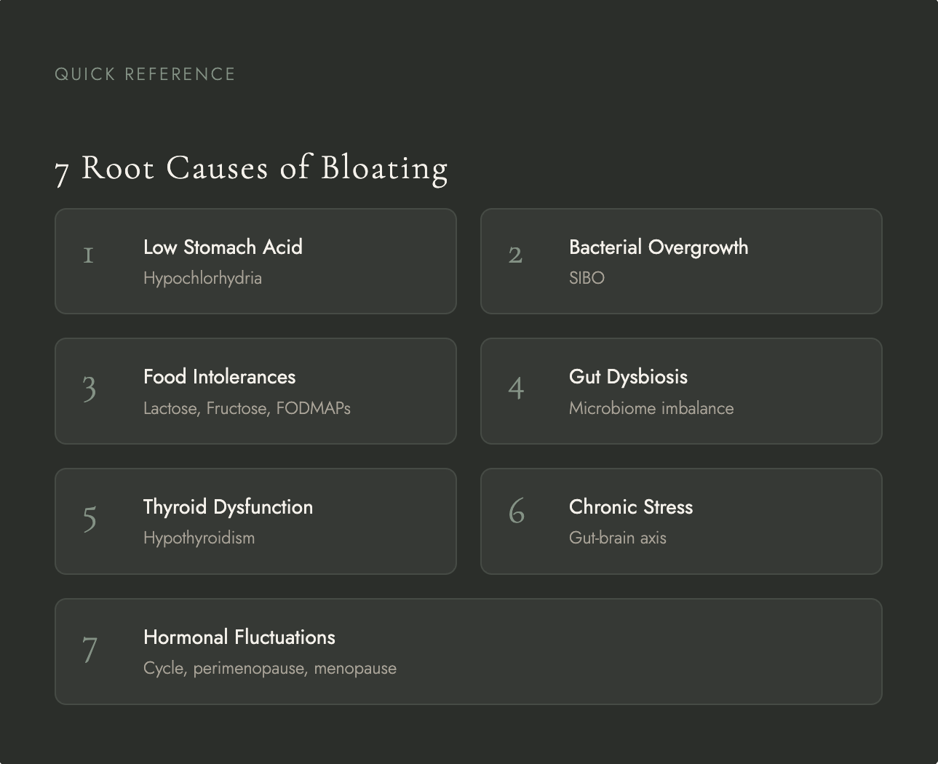Click the 'Bacterial Overgrowth' title

[659, 247]
